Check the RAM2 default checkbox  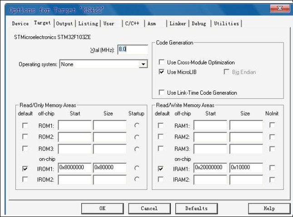(161, 137)
